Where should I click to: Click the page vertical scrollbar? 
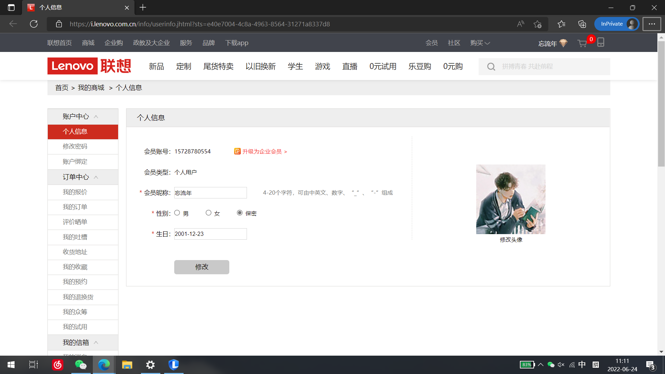coord(661,104)
